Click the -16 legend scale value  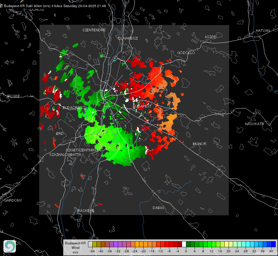coord(152,251)
